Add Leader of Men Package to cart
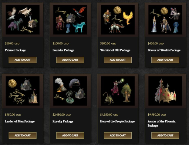 click(x=22, y=136)
